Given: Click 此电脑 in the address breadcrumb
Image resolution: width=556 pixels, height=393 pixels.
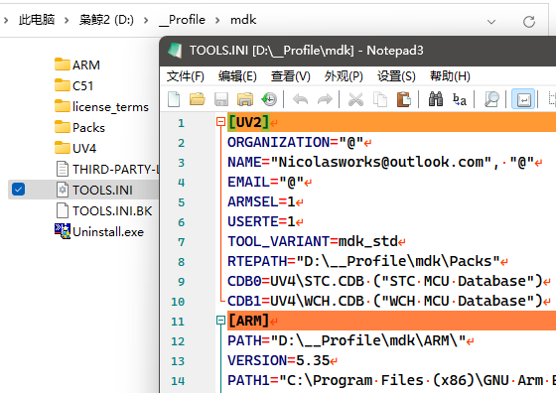Looking at the screenshot, I should 37,20.
